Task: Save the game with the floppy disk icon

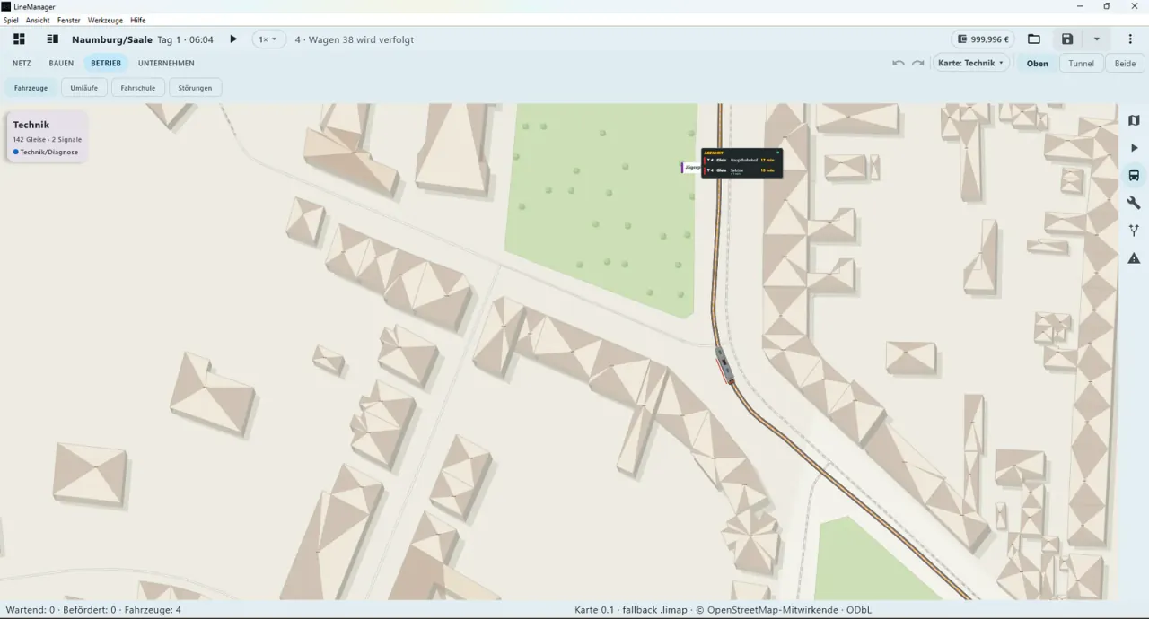Action: click(1067, 39)
